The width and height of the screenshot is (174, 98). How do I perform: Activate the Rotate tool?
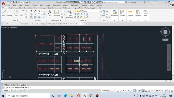point(35,11)
